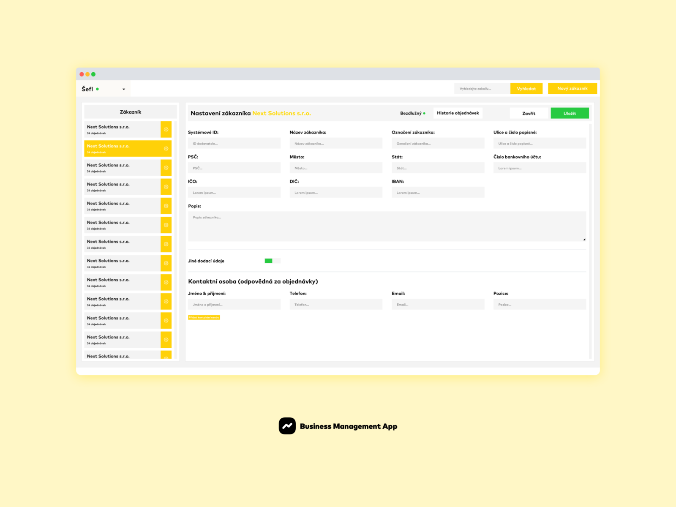Click the Vyhledat search button
676x507 pixels.
coord(526,88)
